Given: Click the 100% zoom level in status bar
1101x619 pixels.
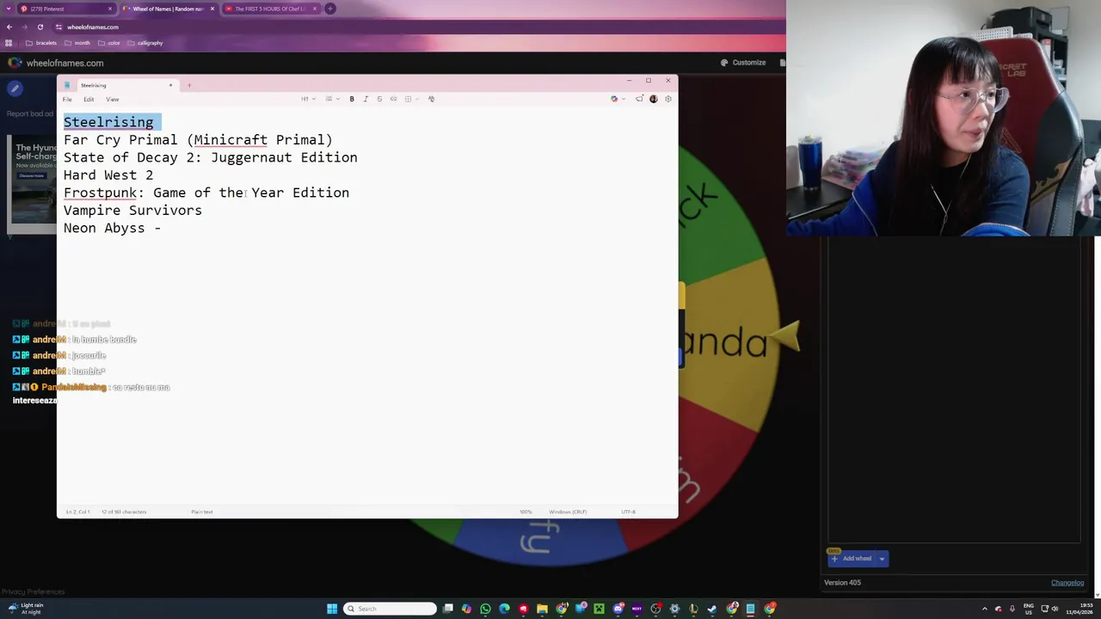Looking at the screenshot, I should pos(526,512).
